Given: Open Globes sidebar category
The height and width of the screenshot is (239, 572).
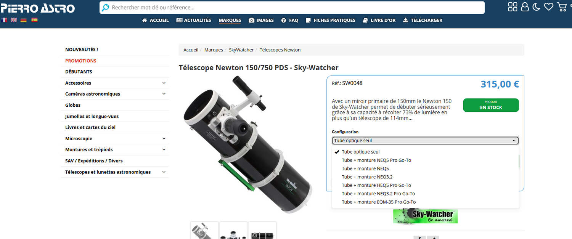Looking at the screenshot, I should click(73, 105).
